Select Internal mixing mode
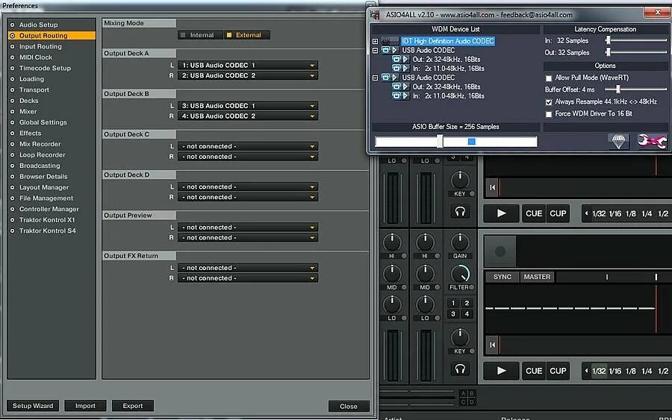 click(201, 35)
